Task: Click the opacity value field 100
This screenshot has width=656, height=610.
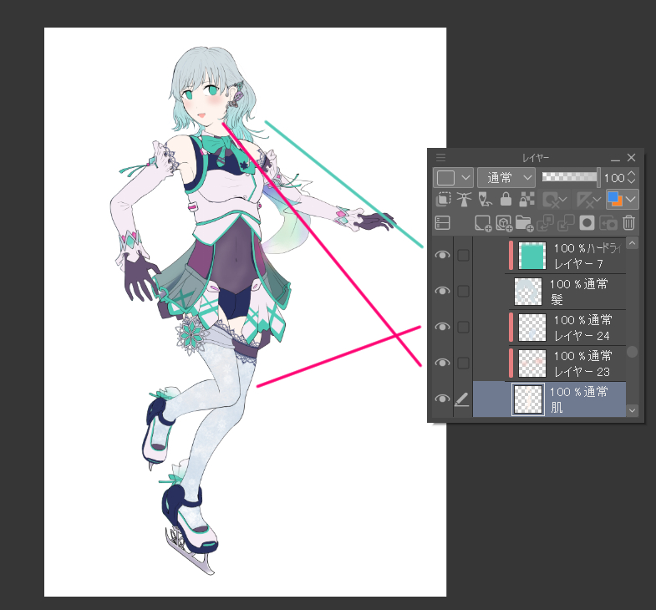Action: (x=614, y=178)
